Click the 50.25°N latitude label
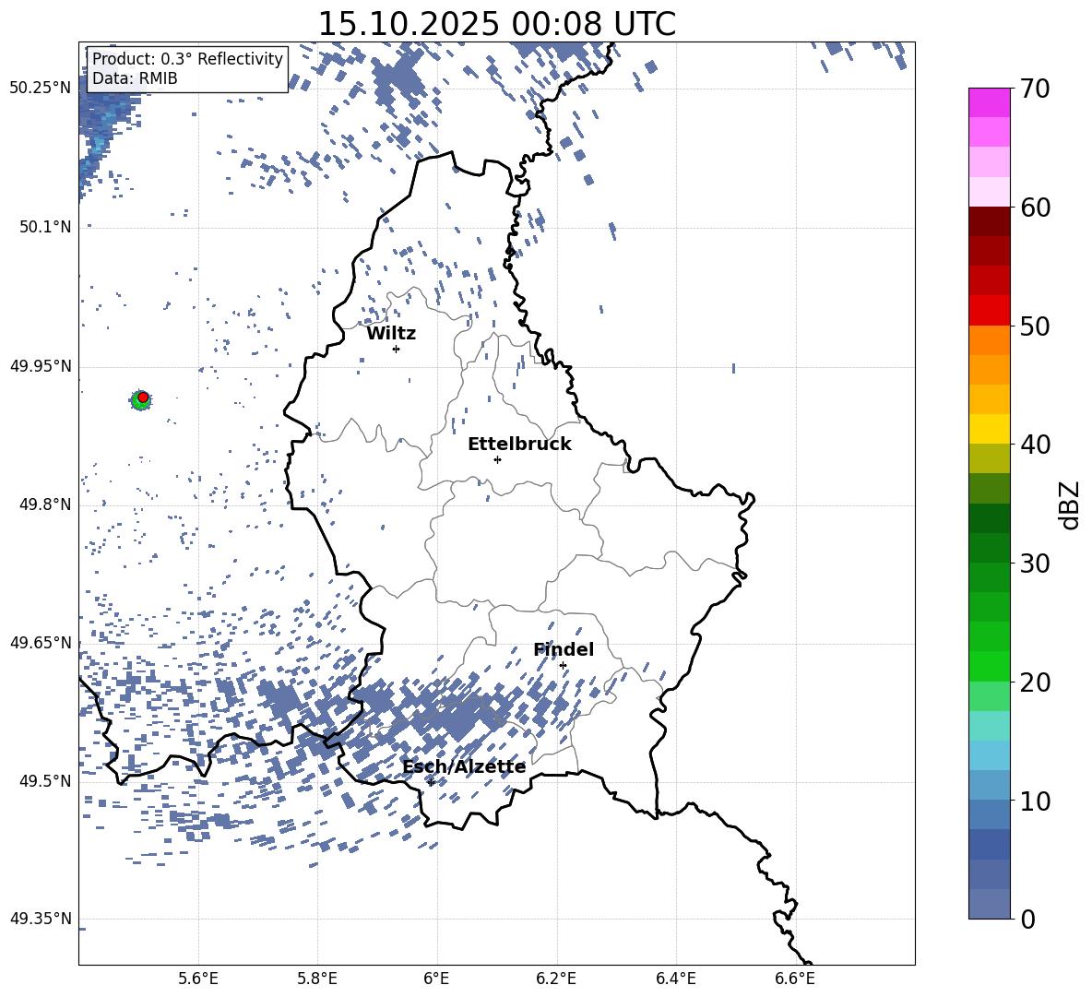The height and width of the screenshot is (997, 1092). (41, 89)
